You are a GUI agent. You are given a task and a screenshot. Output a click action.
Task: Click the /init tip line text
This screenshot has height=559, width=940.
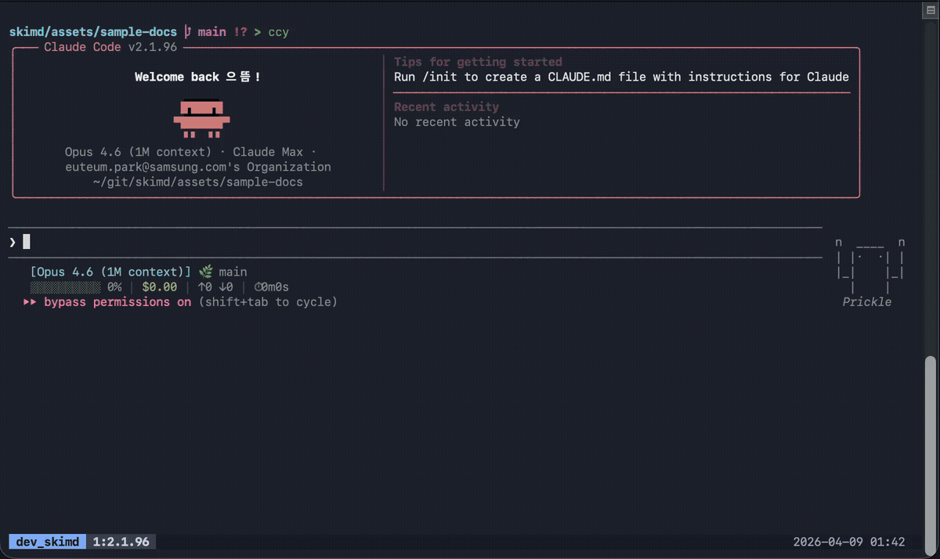pyautogui.click(x=621, y=77)
